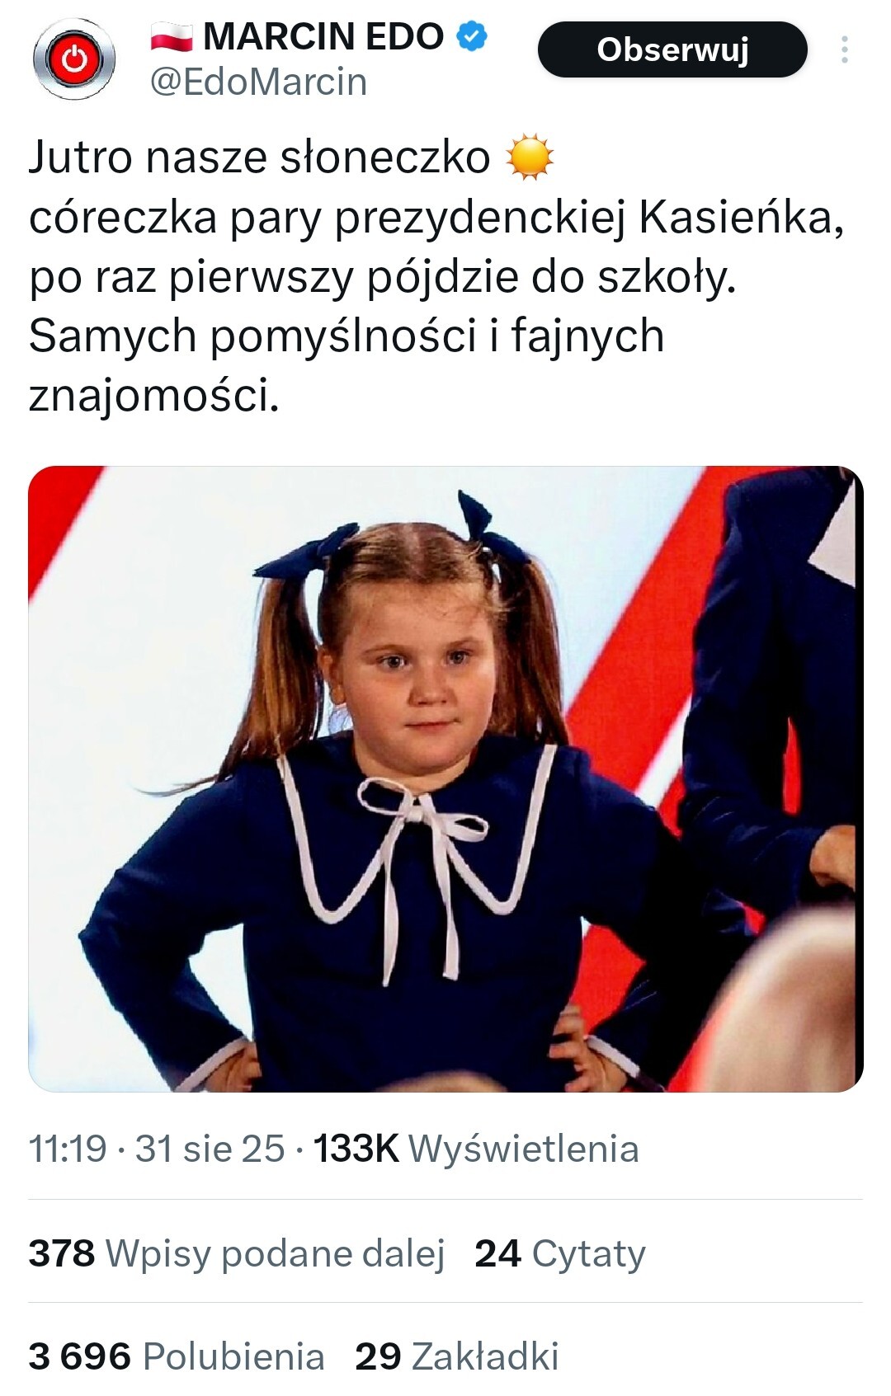Screen dimensions: 891x1396
Task: Click the 'Samych pomyślności i fajnych' text line
Action: coord(346,336)
